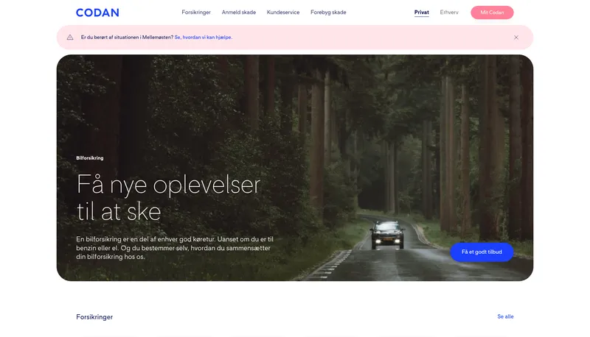Dismiss the Mellemøsten alert banner

(516, 38)
